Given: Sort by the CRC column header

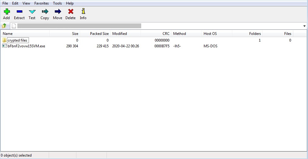Looking at the screenshot, I should point(166,34).
